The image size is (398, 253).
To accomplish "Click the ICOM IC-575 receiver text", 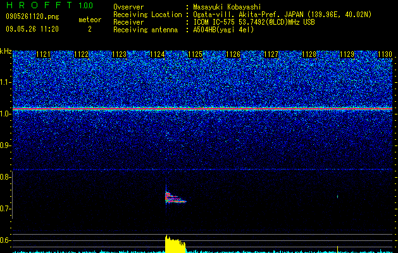I will coord(254,22).
